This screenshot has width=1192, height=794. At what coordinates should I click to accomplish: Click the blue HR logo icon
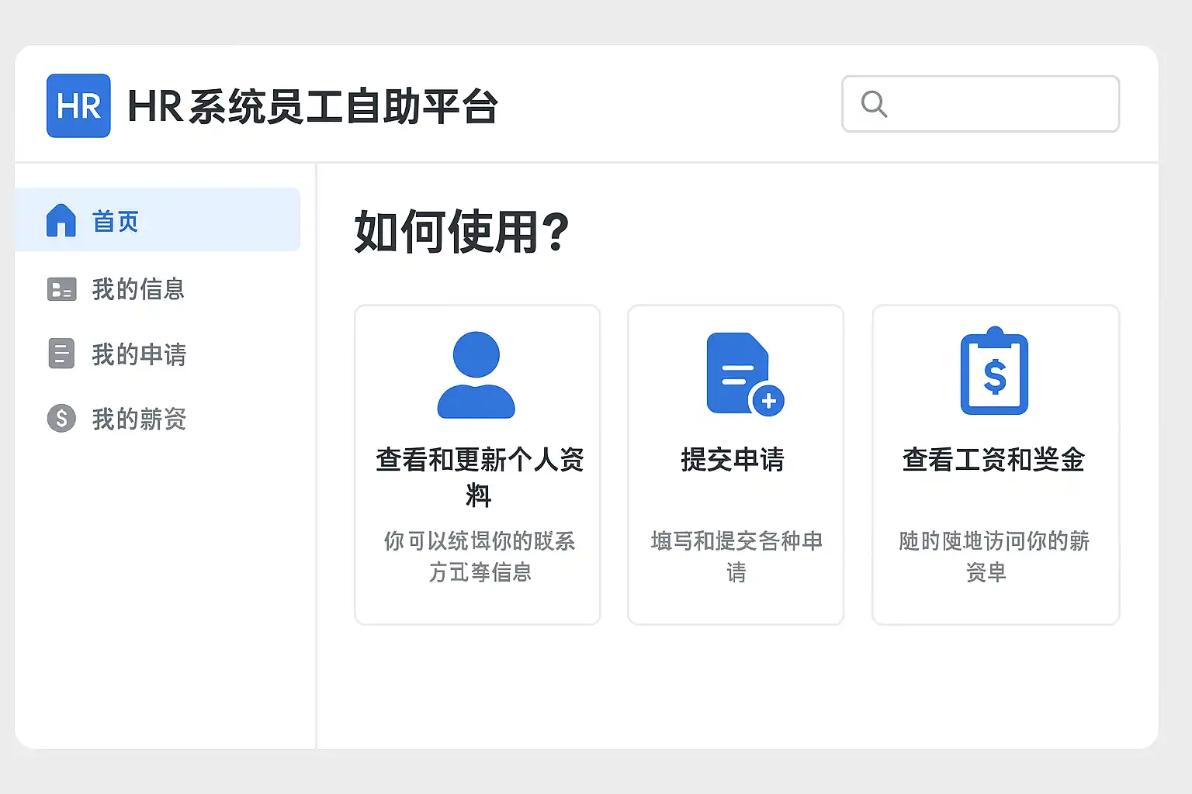pyautogui.click(x=78, y=105)
